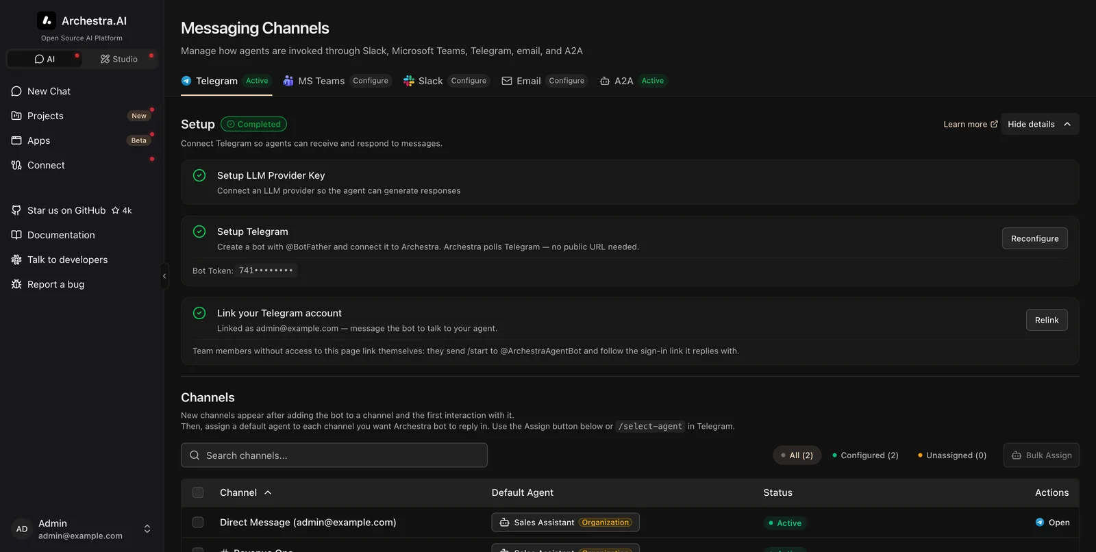Click the A2A robot tab icon
Image resolution: width=1096 pixels, height=552 pixels.
(605, 81)
